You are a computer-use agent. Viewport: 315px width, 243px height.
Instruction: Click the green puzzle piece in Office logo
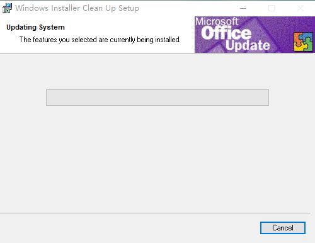click(309, 46)
